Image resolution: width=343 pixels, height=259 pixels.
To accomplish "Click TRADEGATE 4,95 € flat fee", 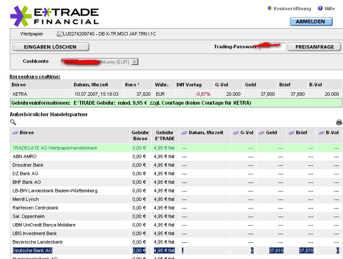I will (x=164, y=148).
